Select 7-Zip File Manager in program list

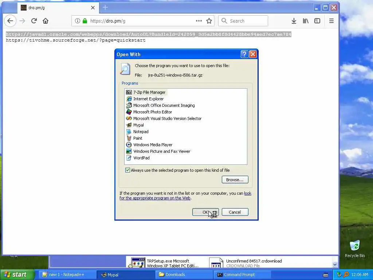pos(146,92)
